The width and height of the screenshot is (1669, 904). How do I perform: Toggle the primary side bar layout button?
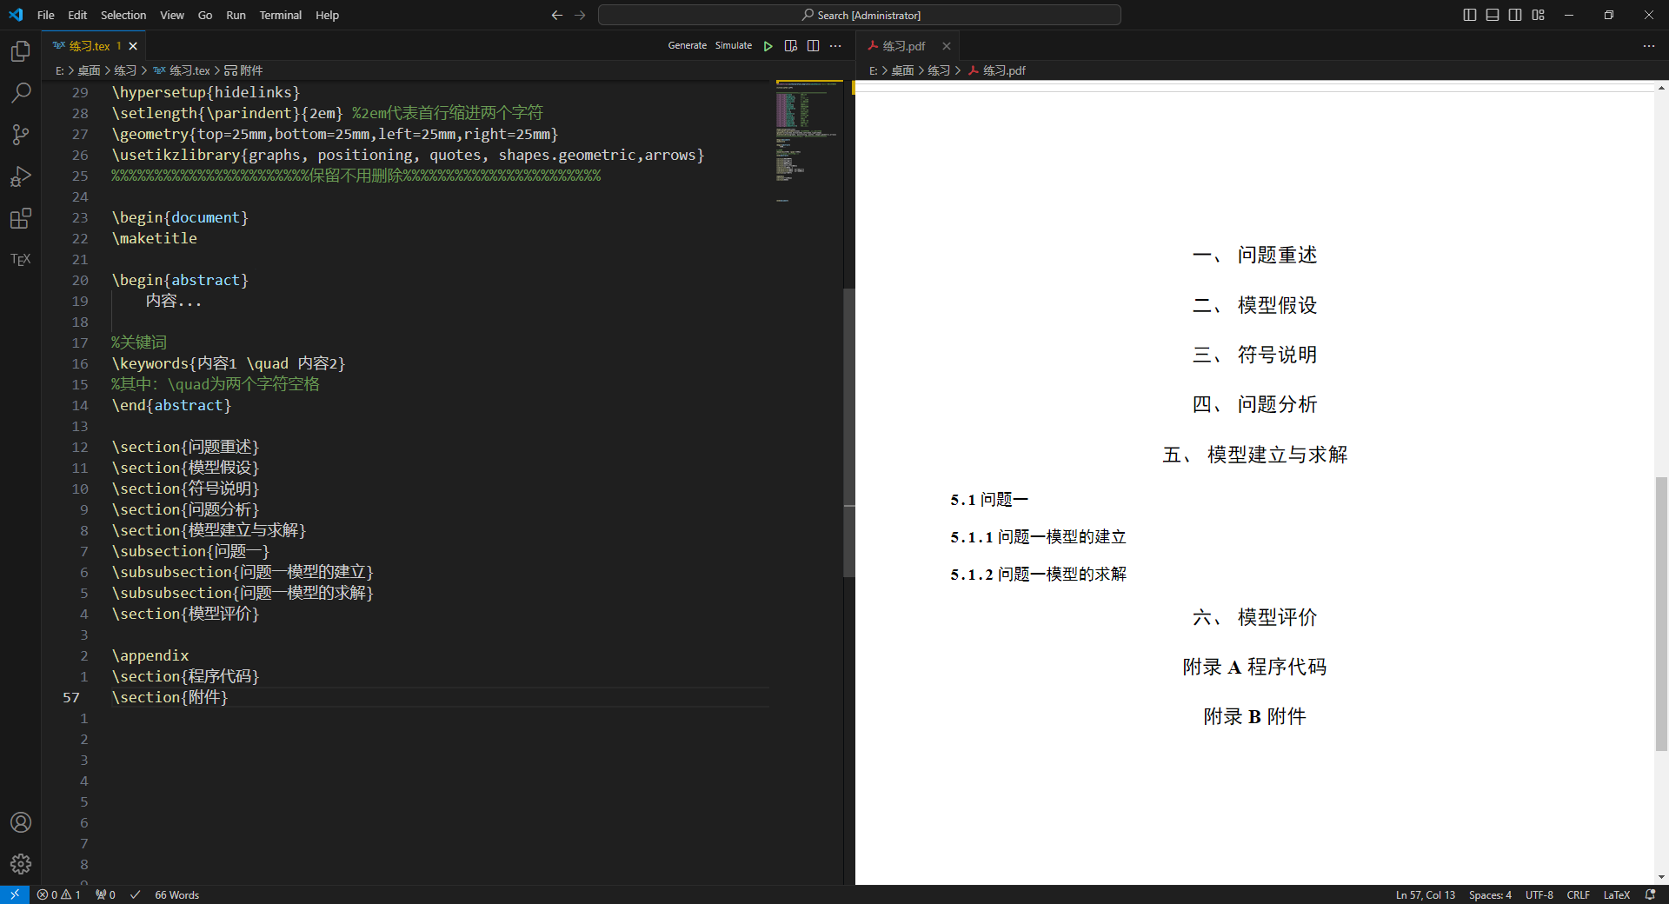tap(1470, 15)
